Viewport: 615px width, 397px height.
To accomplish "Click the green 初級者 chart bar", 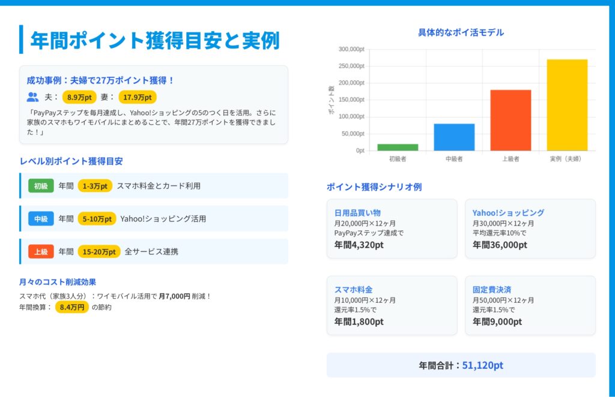I will coord(398,147).
